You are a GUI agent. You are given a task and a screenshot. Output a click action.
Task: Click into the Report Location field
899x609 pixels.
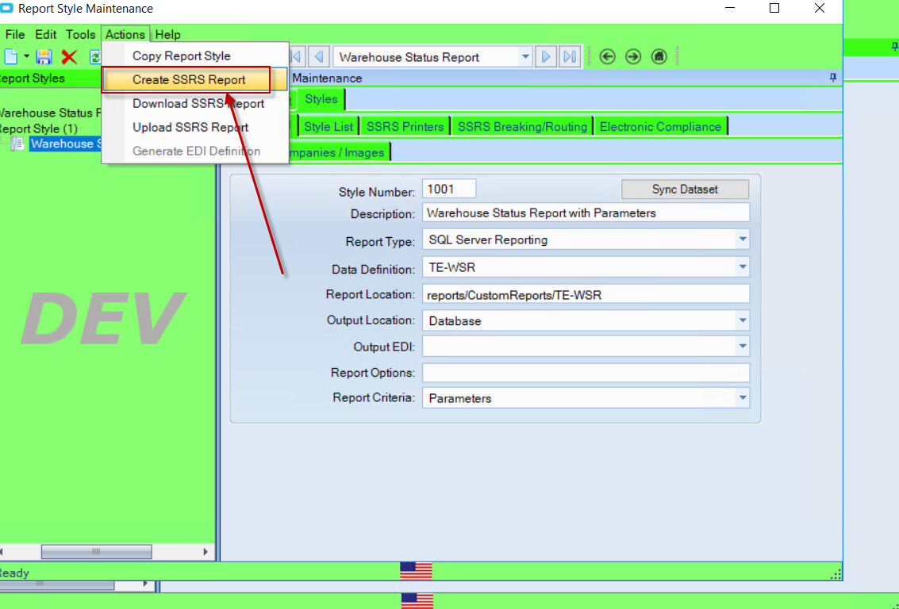[586, 294]
